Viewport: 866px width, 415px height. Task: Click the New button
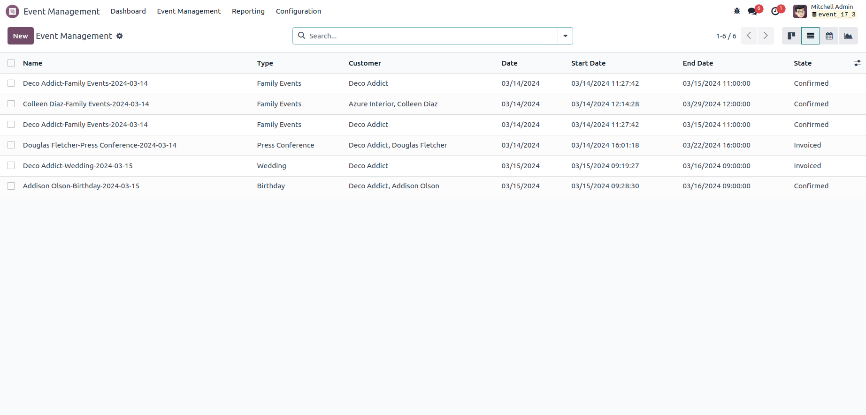coord(20,36)
